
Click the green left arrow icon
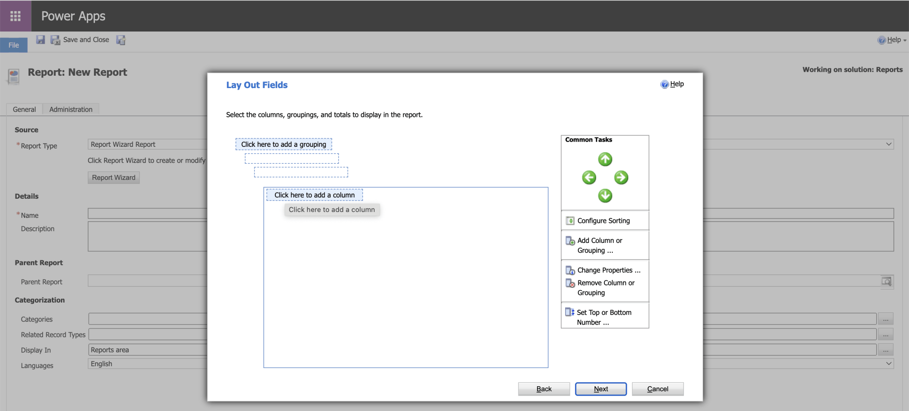(589, 177)
